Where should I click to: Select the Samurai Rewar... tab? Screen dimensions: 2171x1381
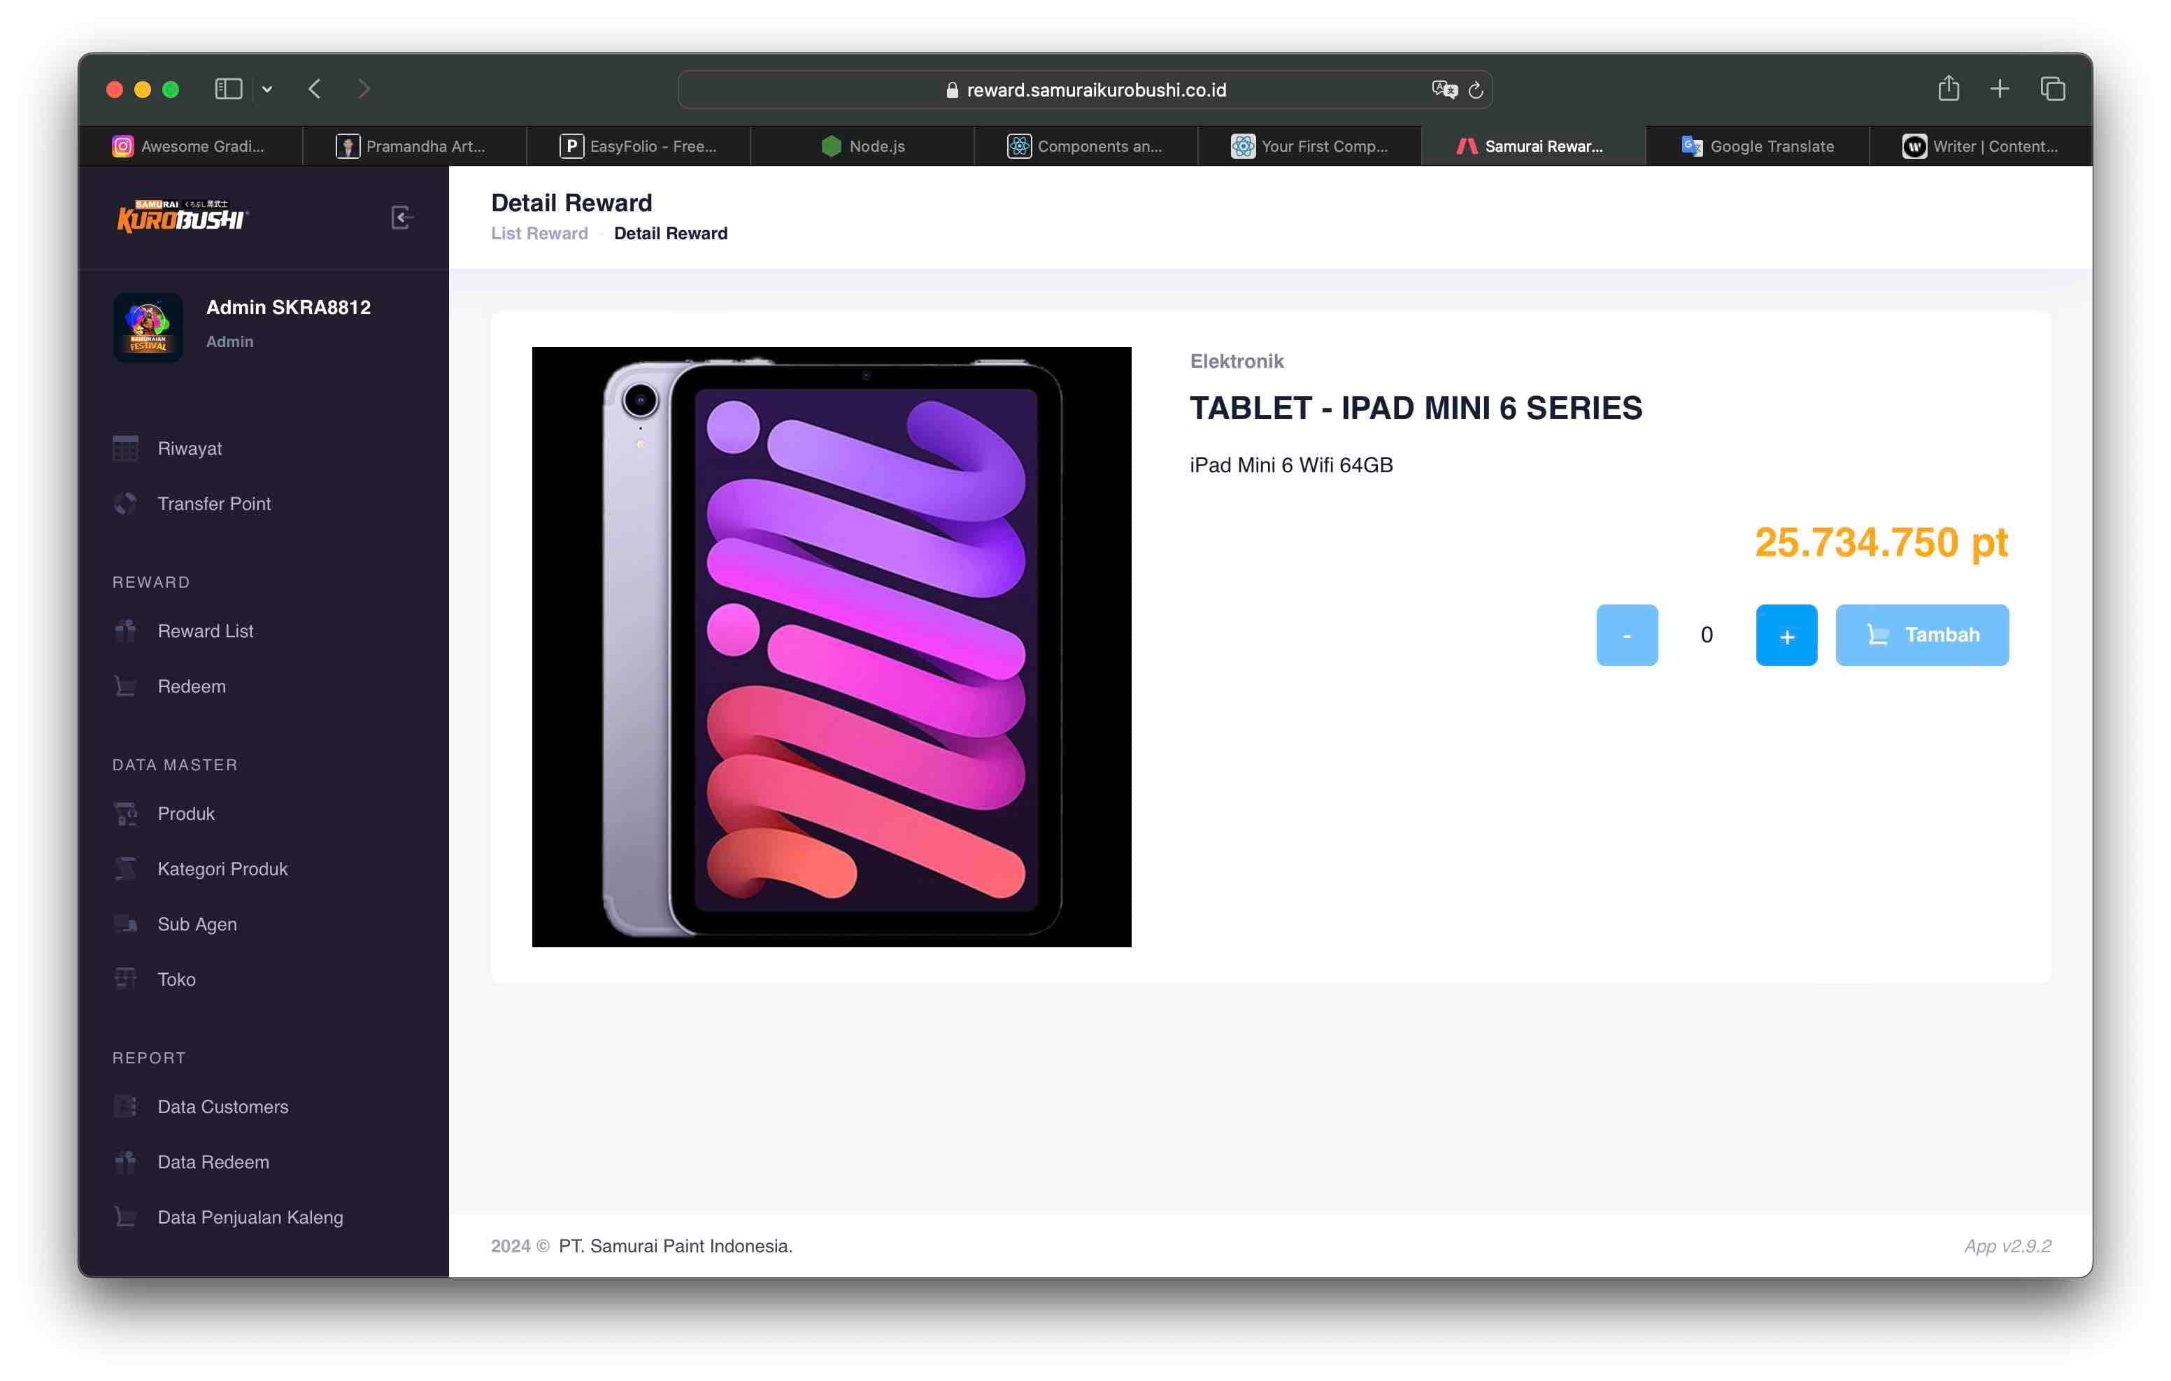pos(1534,146)
